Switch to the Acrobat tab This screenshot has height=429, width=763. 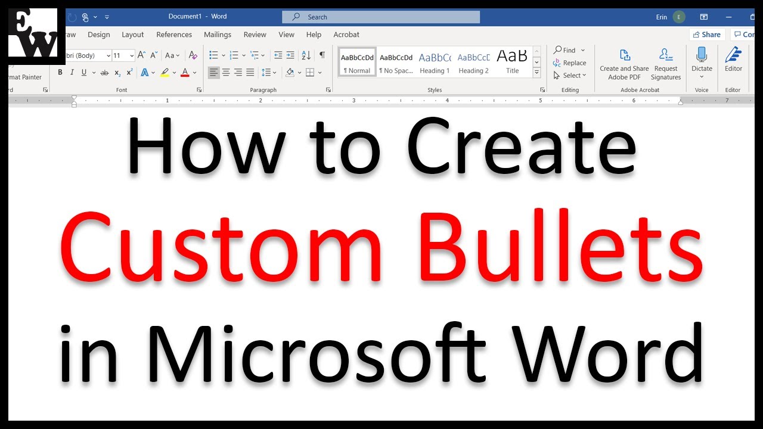point(346,35)
